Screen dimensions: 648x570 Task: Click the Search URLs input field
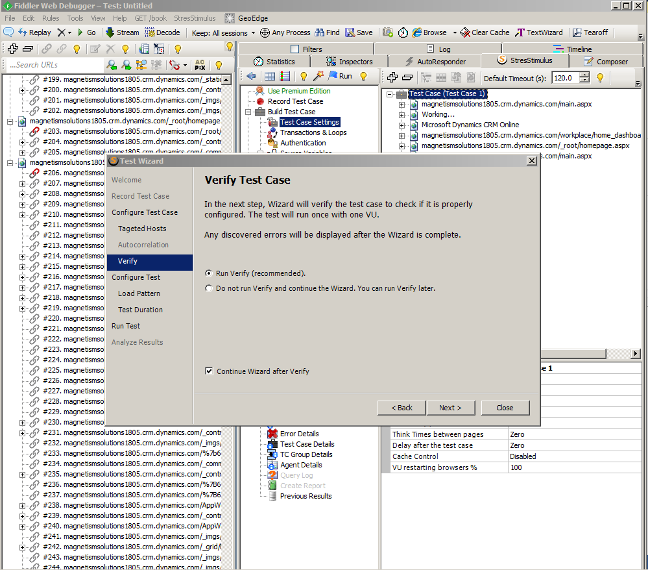click(54, 65)
